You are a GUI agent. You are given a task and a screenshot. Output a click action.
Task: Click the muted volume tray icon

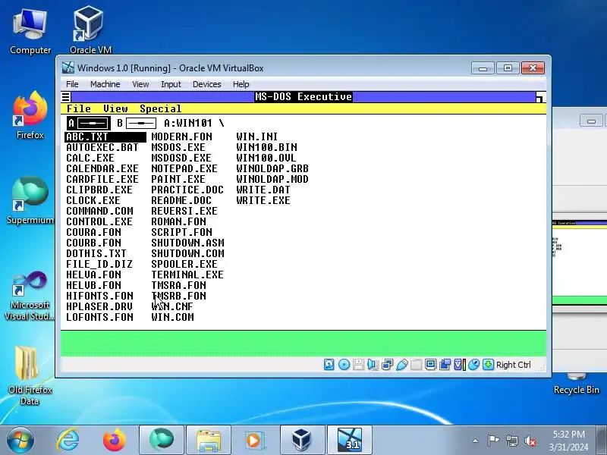click(530, 441)
